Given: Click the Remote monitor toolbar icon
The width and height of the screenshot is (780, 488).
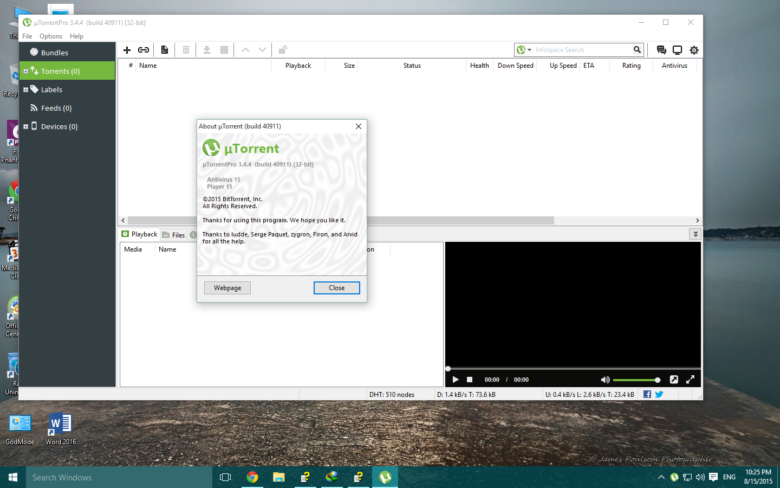Looking at the screenshot, I should [677, 50].
